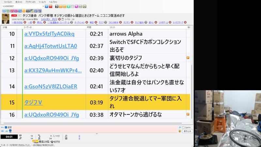Select comment '裏切りのタジフ'

coord(126,58)
